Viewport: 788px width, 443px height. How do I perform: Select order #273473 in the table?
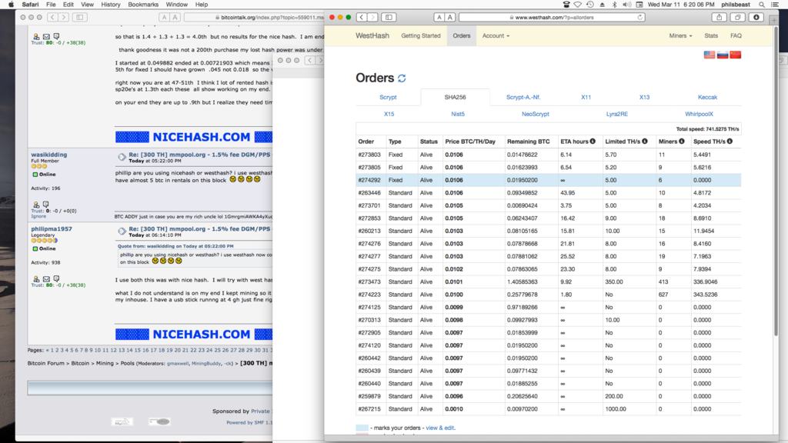(x=548, y=281)
